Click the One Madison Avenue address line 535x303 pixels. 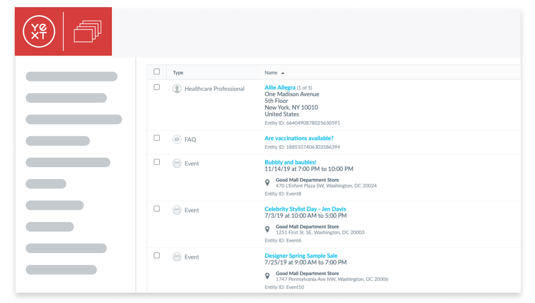(292, 94)
